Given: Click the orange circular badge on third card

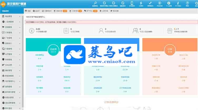Looking at the screenshot, I should [x=170, y=50].
